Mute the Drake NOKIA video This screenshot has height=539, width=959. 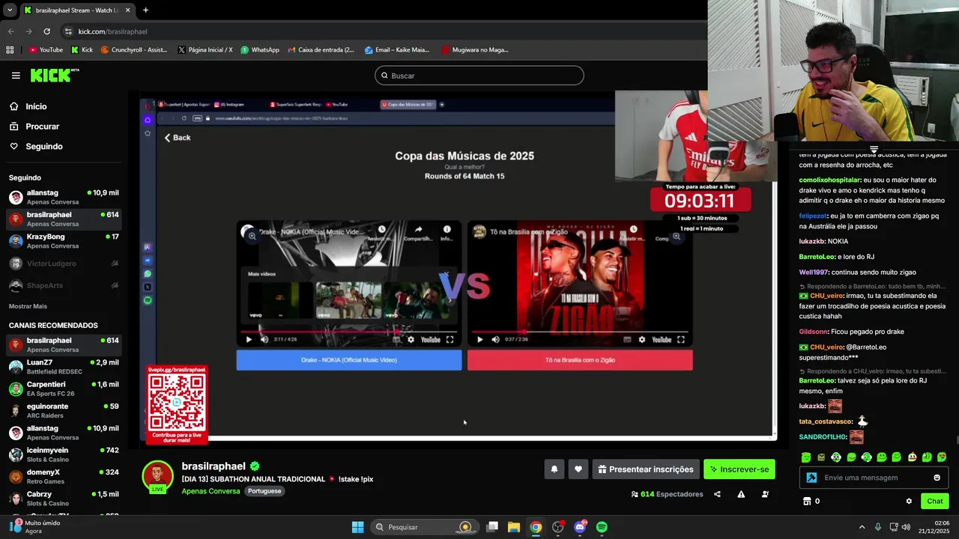point(264,340)
